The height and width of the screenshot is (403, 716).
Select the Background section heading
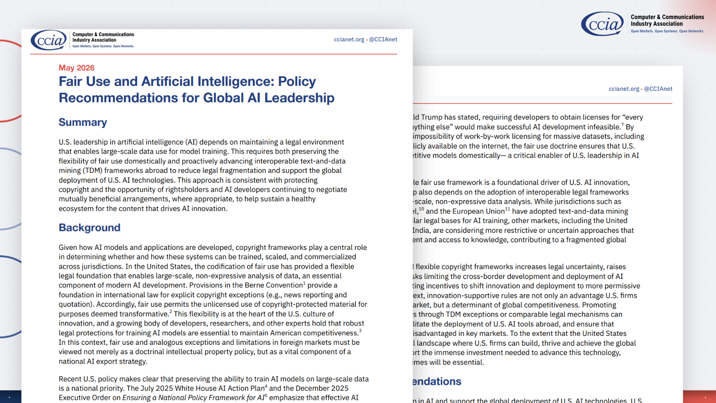click(89, 227)
